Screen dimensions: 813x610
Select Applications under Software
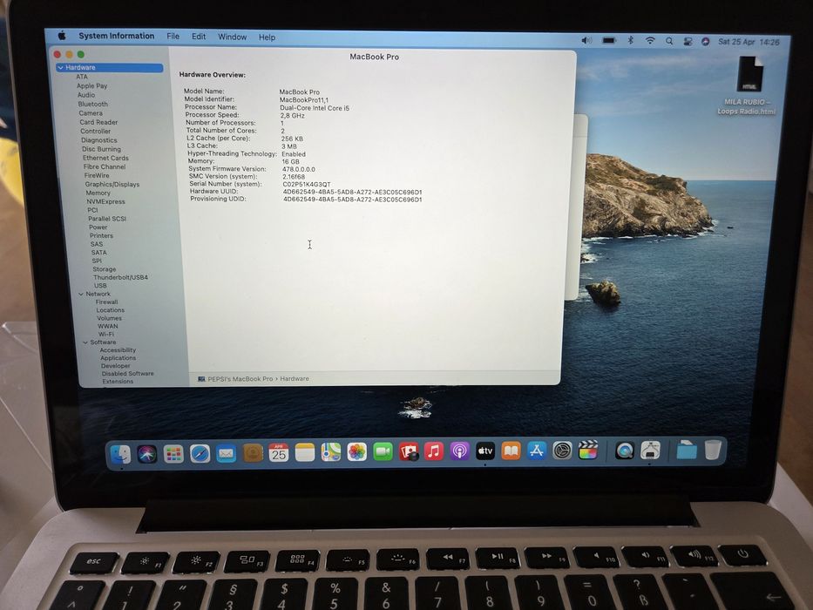(119, 358)
